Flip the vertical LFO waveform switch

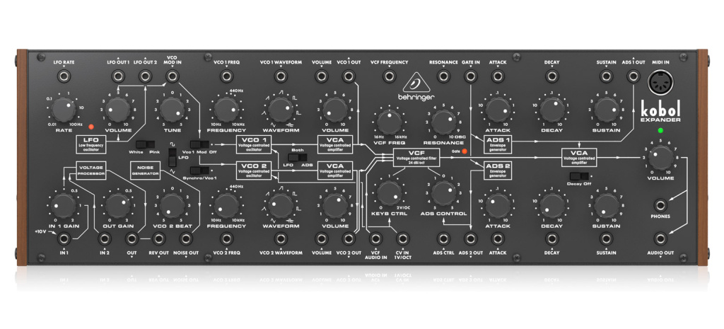coord(173,158)
